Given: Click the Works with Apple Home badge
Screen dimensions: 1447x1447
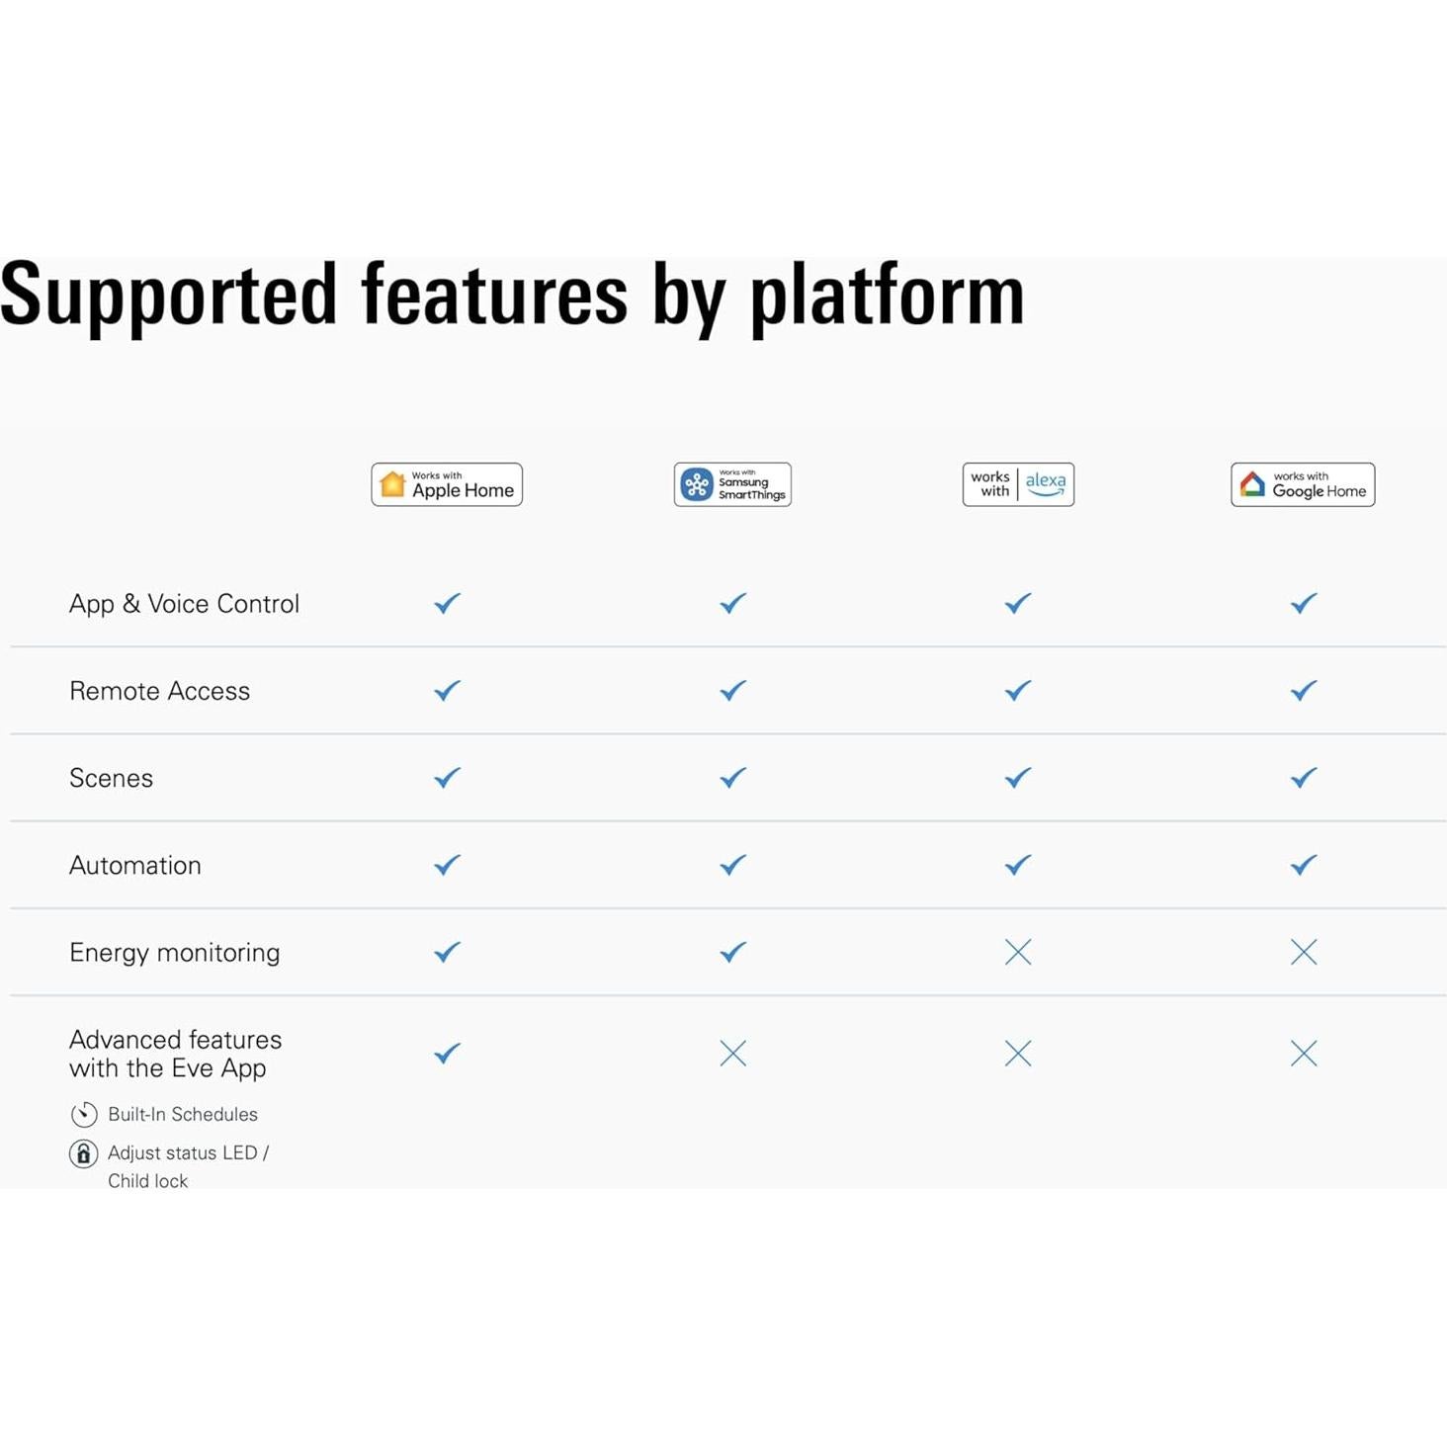Looking at the screenshot, I should click(447, 484).
